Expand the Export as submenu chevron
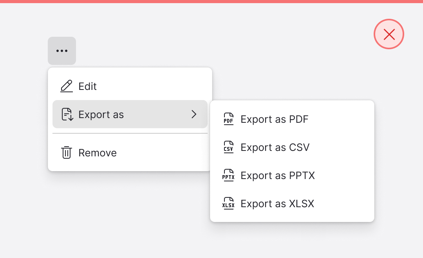This screenshot has width=423, height=258. click(x=194, y=114)
